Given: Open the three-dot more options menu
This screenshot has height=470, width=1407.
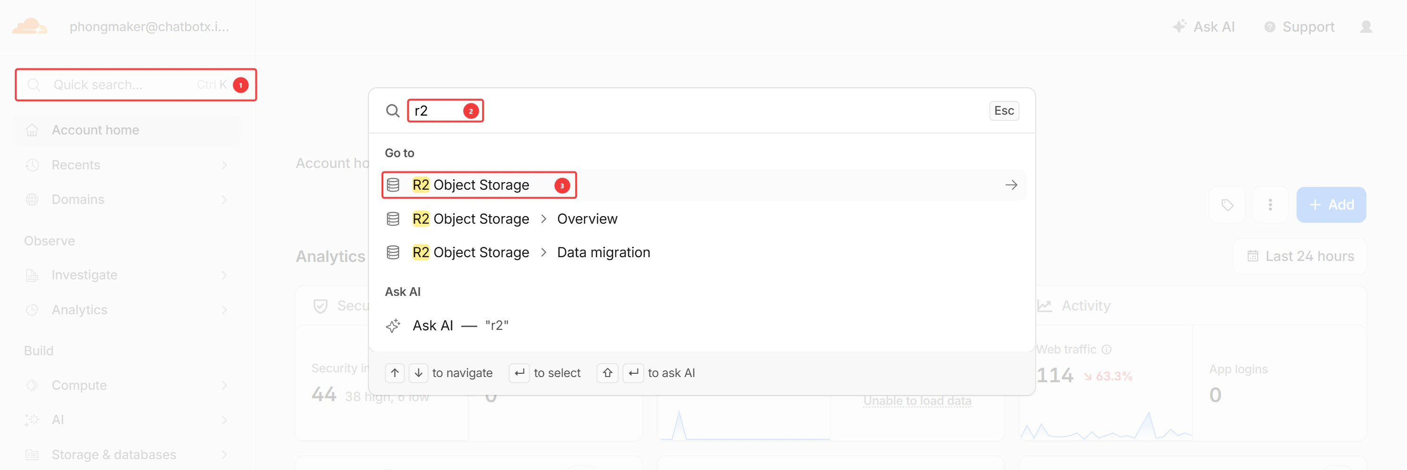Looking at the screenshot, I should (x=1270, y=205).
